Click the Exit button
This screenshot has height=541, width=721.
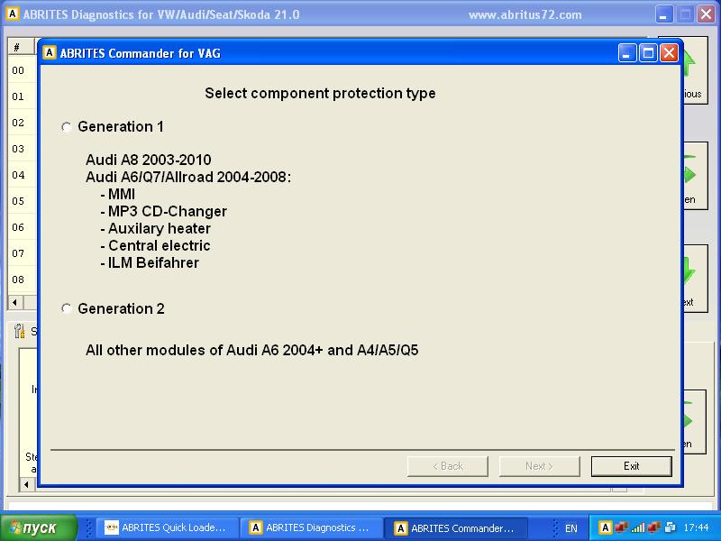tap(632, 466)
